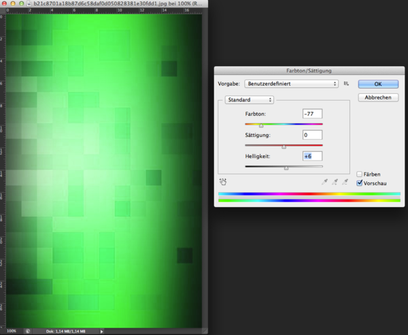This screenshot has width=408, height=335.
Task: Click the 100% zoom field in status bar
Action: click(12, 331)
